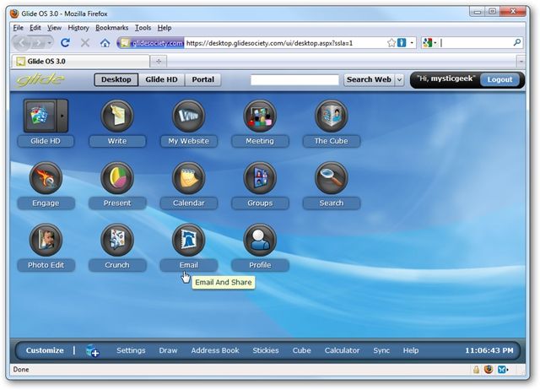
Task: Open the My Website icon
Action: click(x=188, y=116)
